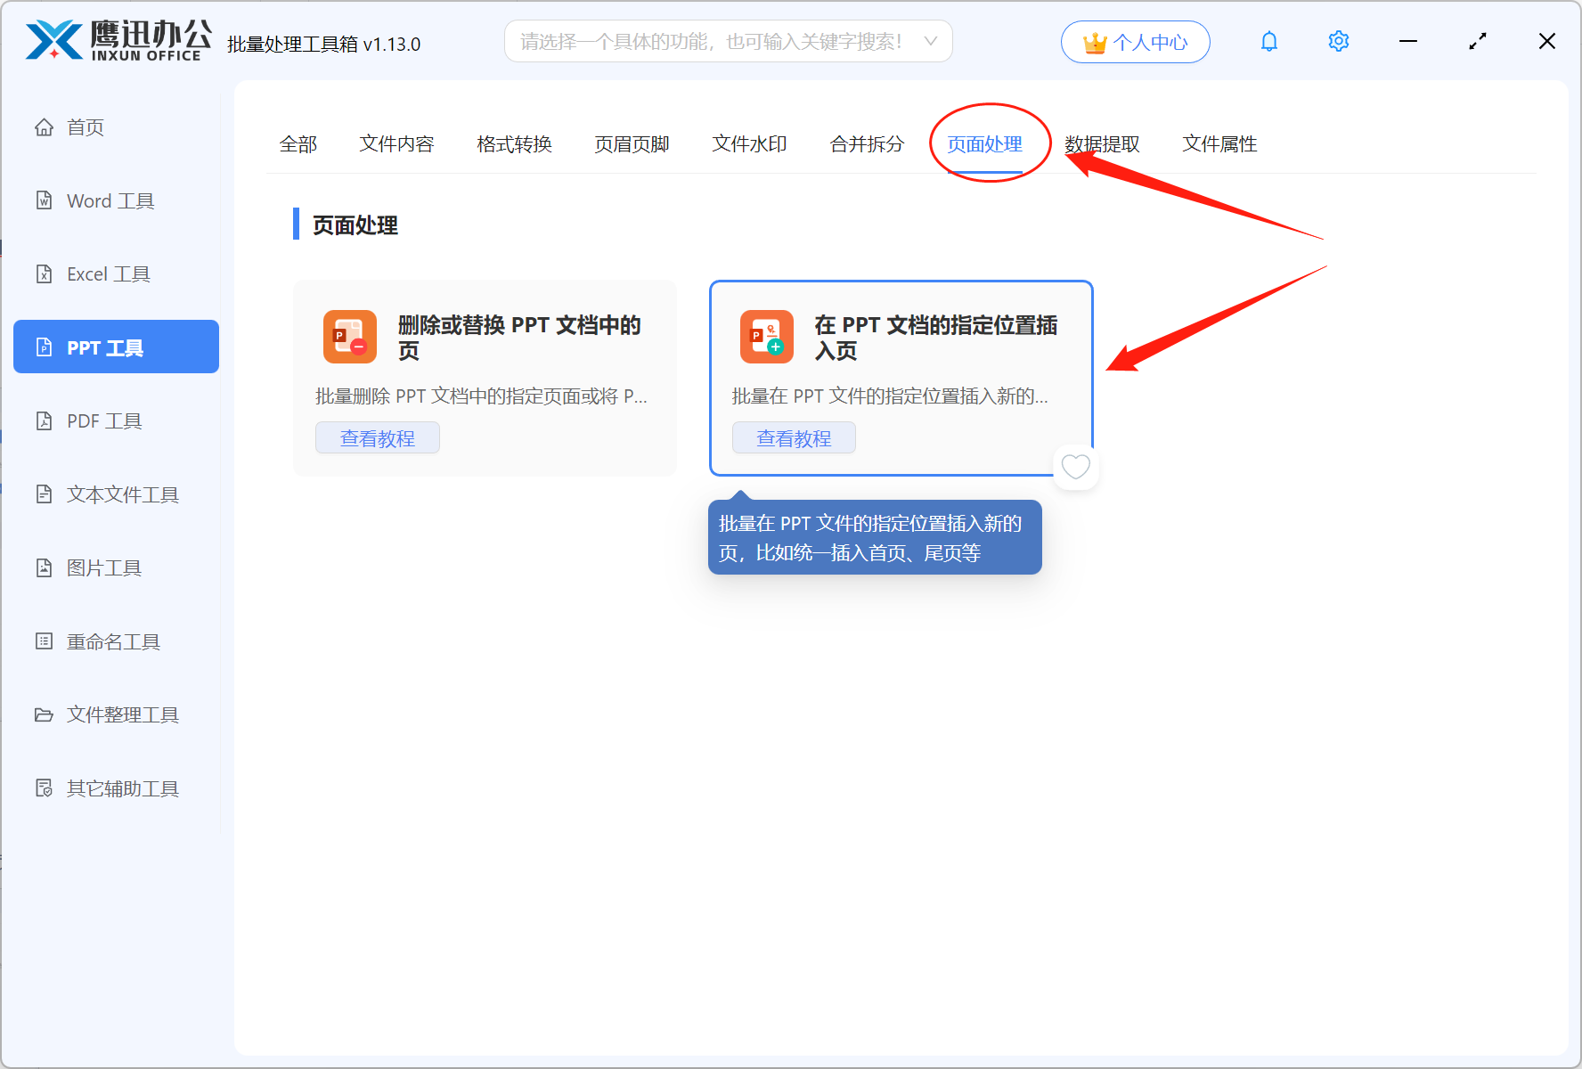Image resolution: width=1582 pixels, height=1069 pixels.
Task: Click the insert pages into PPT icon
Action: click(766, 337)
